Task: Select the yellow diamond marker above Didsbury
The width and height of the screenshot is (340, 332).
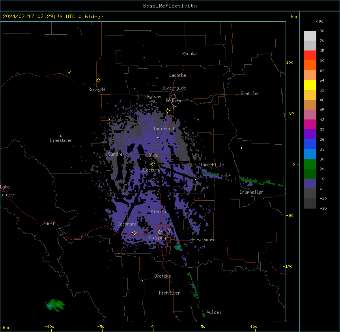Action: click(x=153, y=164)
